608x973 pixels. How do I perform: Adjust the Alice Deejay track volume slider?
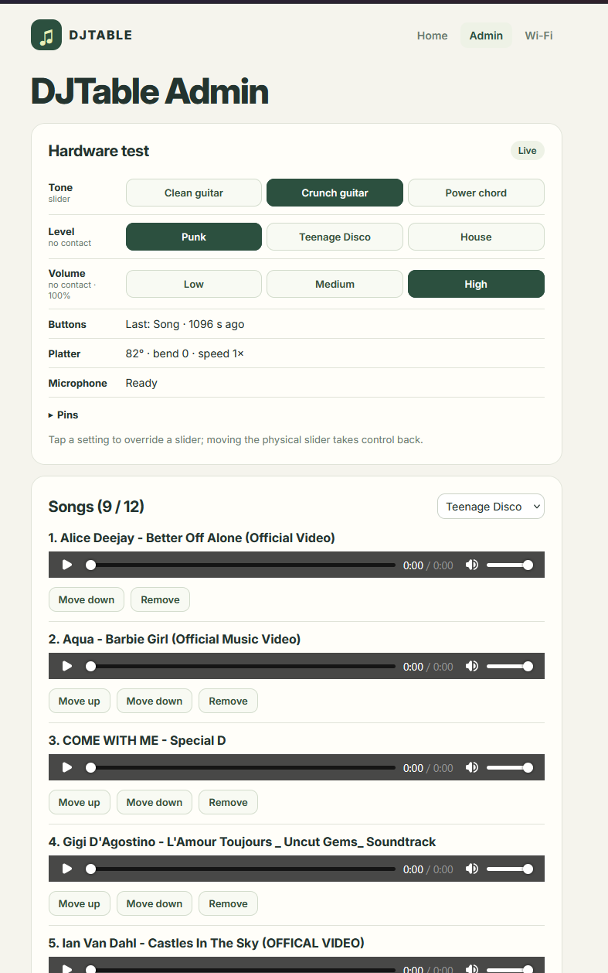pyautogui.click(x=509, y=565)
